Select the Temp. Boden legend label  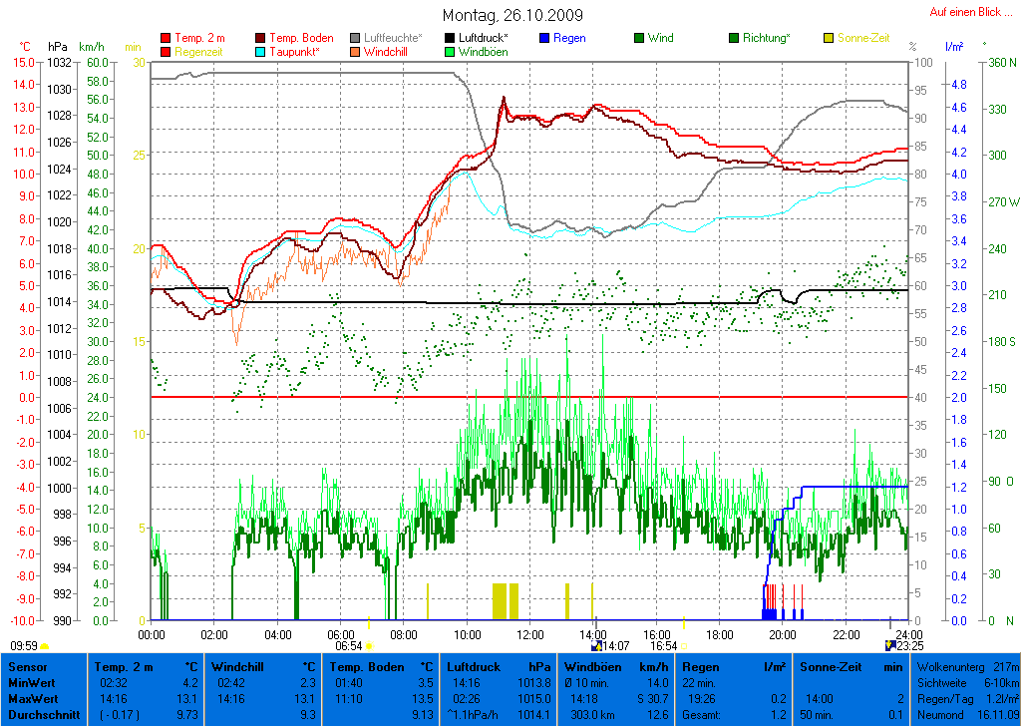point(301,38)
